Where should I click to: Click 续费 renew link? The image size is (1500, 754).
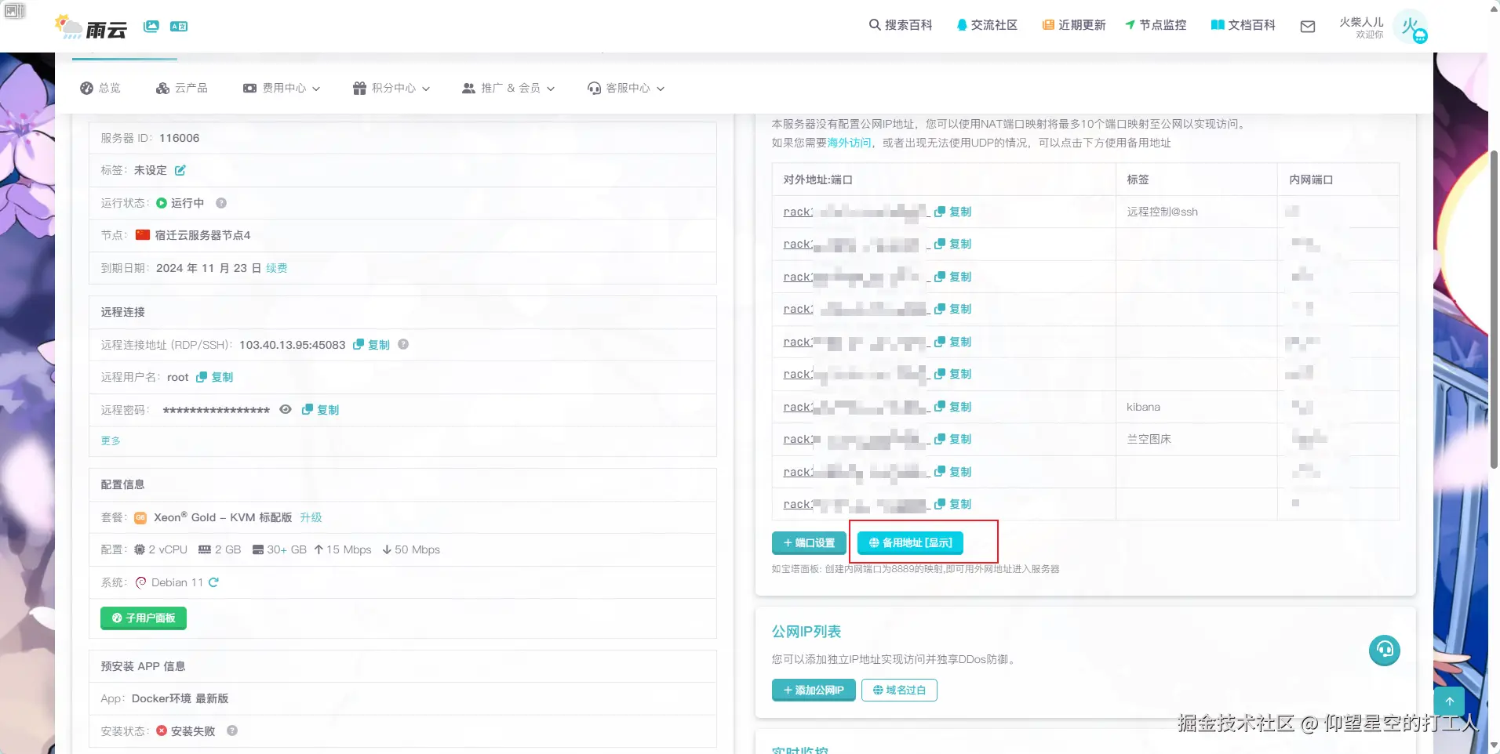coord(277,268)
